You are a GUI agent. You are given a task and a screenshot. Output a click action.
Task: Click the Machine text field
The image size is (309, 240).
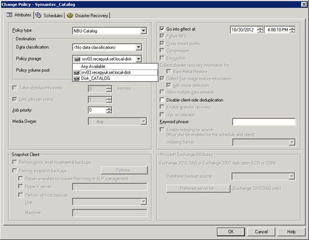110,213
